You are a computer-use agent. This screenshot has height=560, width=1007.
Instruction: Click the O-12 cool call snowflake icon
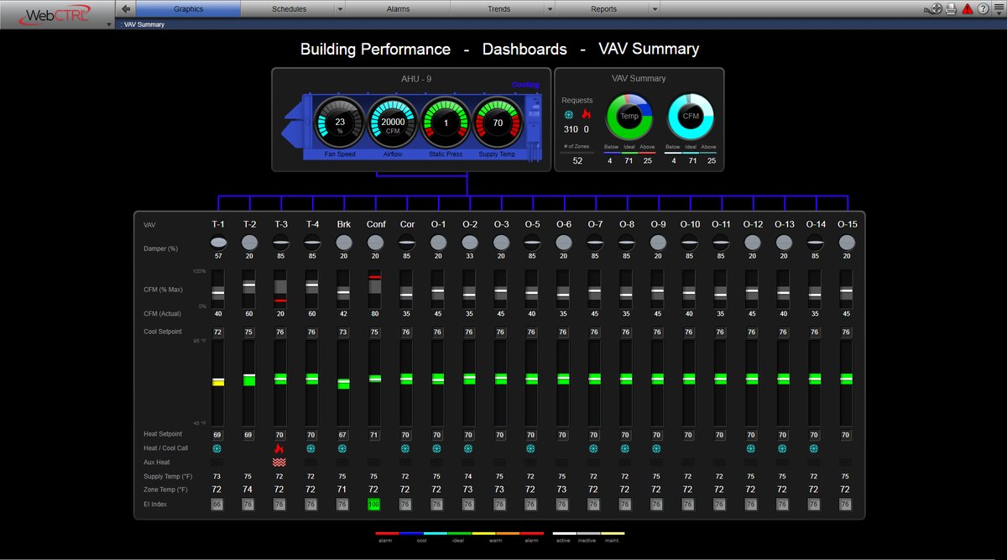pos(752,449)
